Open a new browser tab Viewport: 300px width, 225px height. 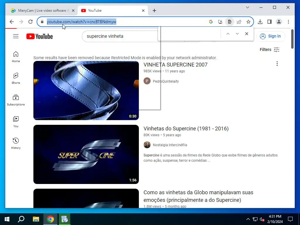pos(154,11)
